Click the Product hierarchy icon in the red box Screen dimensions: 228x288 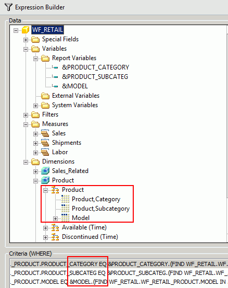point(55,190)
